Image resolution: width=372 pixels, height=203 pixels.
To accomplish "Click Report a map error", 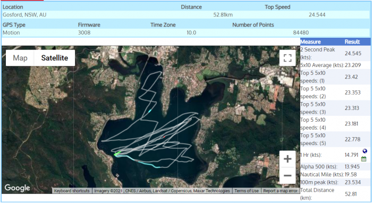I will point(280,191).
